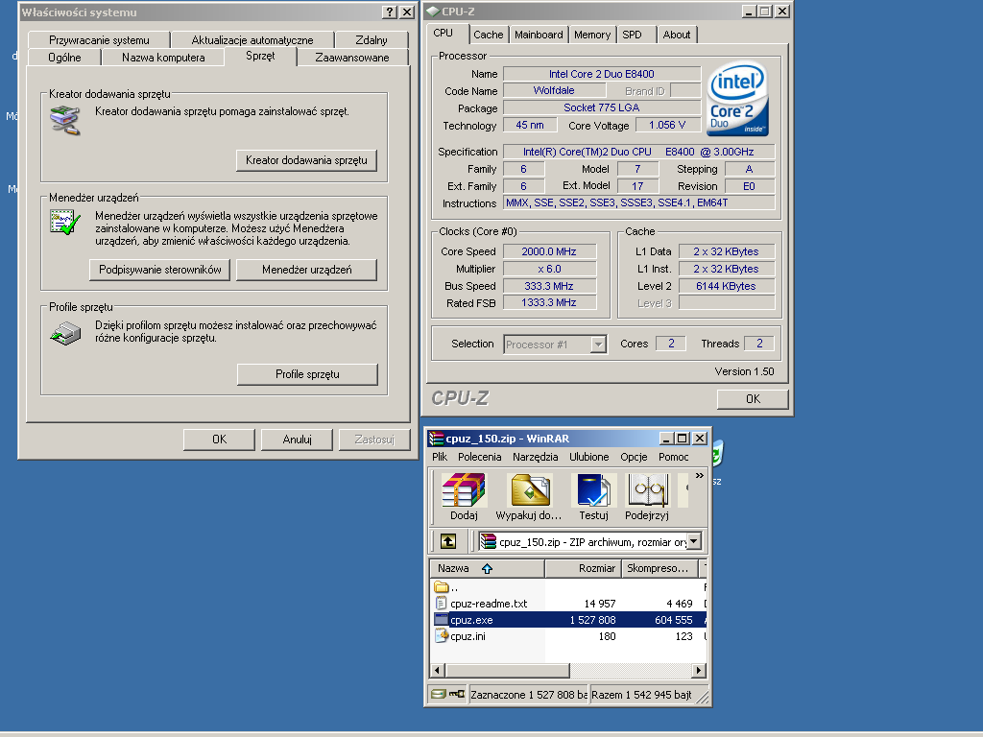This screenshot has height=737, width=983.
Task: Switch to the Cache tab in CPU-Z
Action: click(489, 35)
